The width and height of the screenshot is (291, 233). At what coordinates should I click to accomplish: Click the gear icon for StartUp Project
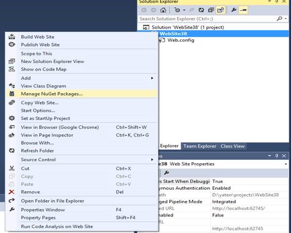[x=12, y=118]
